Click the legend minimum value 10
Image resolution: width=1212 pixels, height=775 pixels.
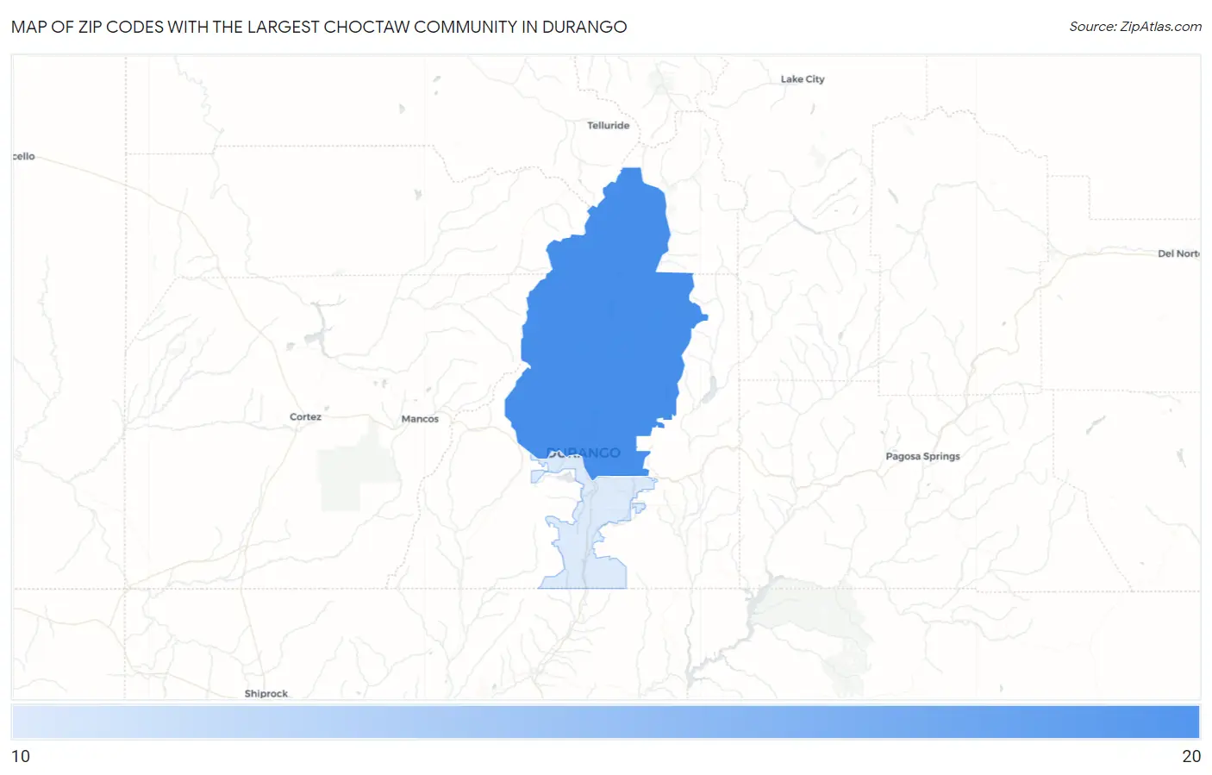pyautogui.click(x=21, y=757)
